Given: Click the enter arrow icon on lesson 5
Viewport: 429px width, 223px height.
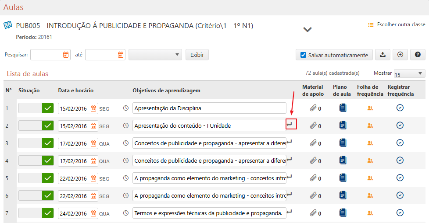Looking at the screenshot, I should [x=290, y=176].
